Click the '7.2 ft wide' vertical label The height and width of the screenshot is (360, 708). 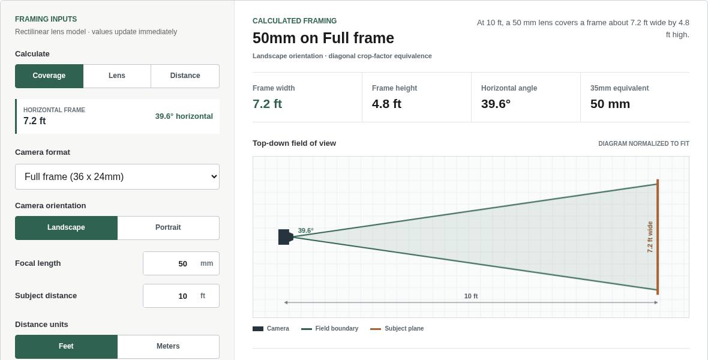pyautogui.click(x=650, y=236)
